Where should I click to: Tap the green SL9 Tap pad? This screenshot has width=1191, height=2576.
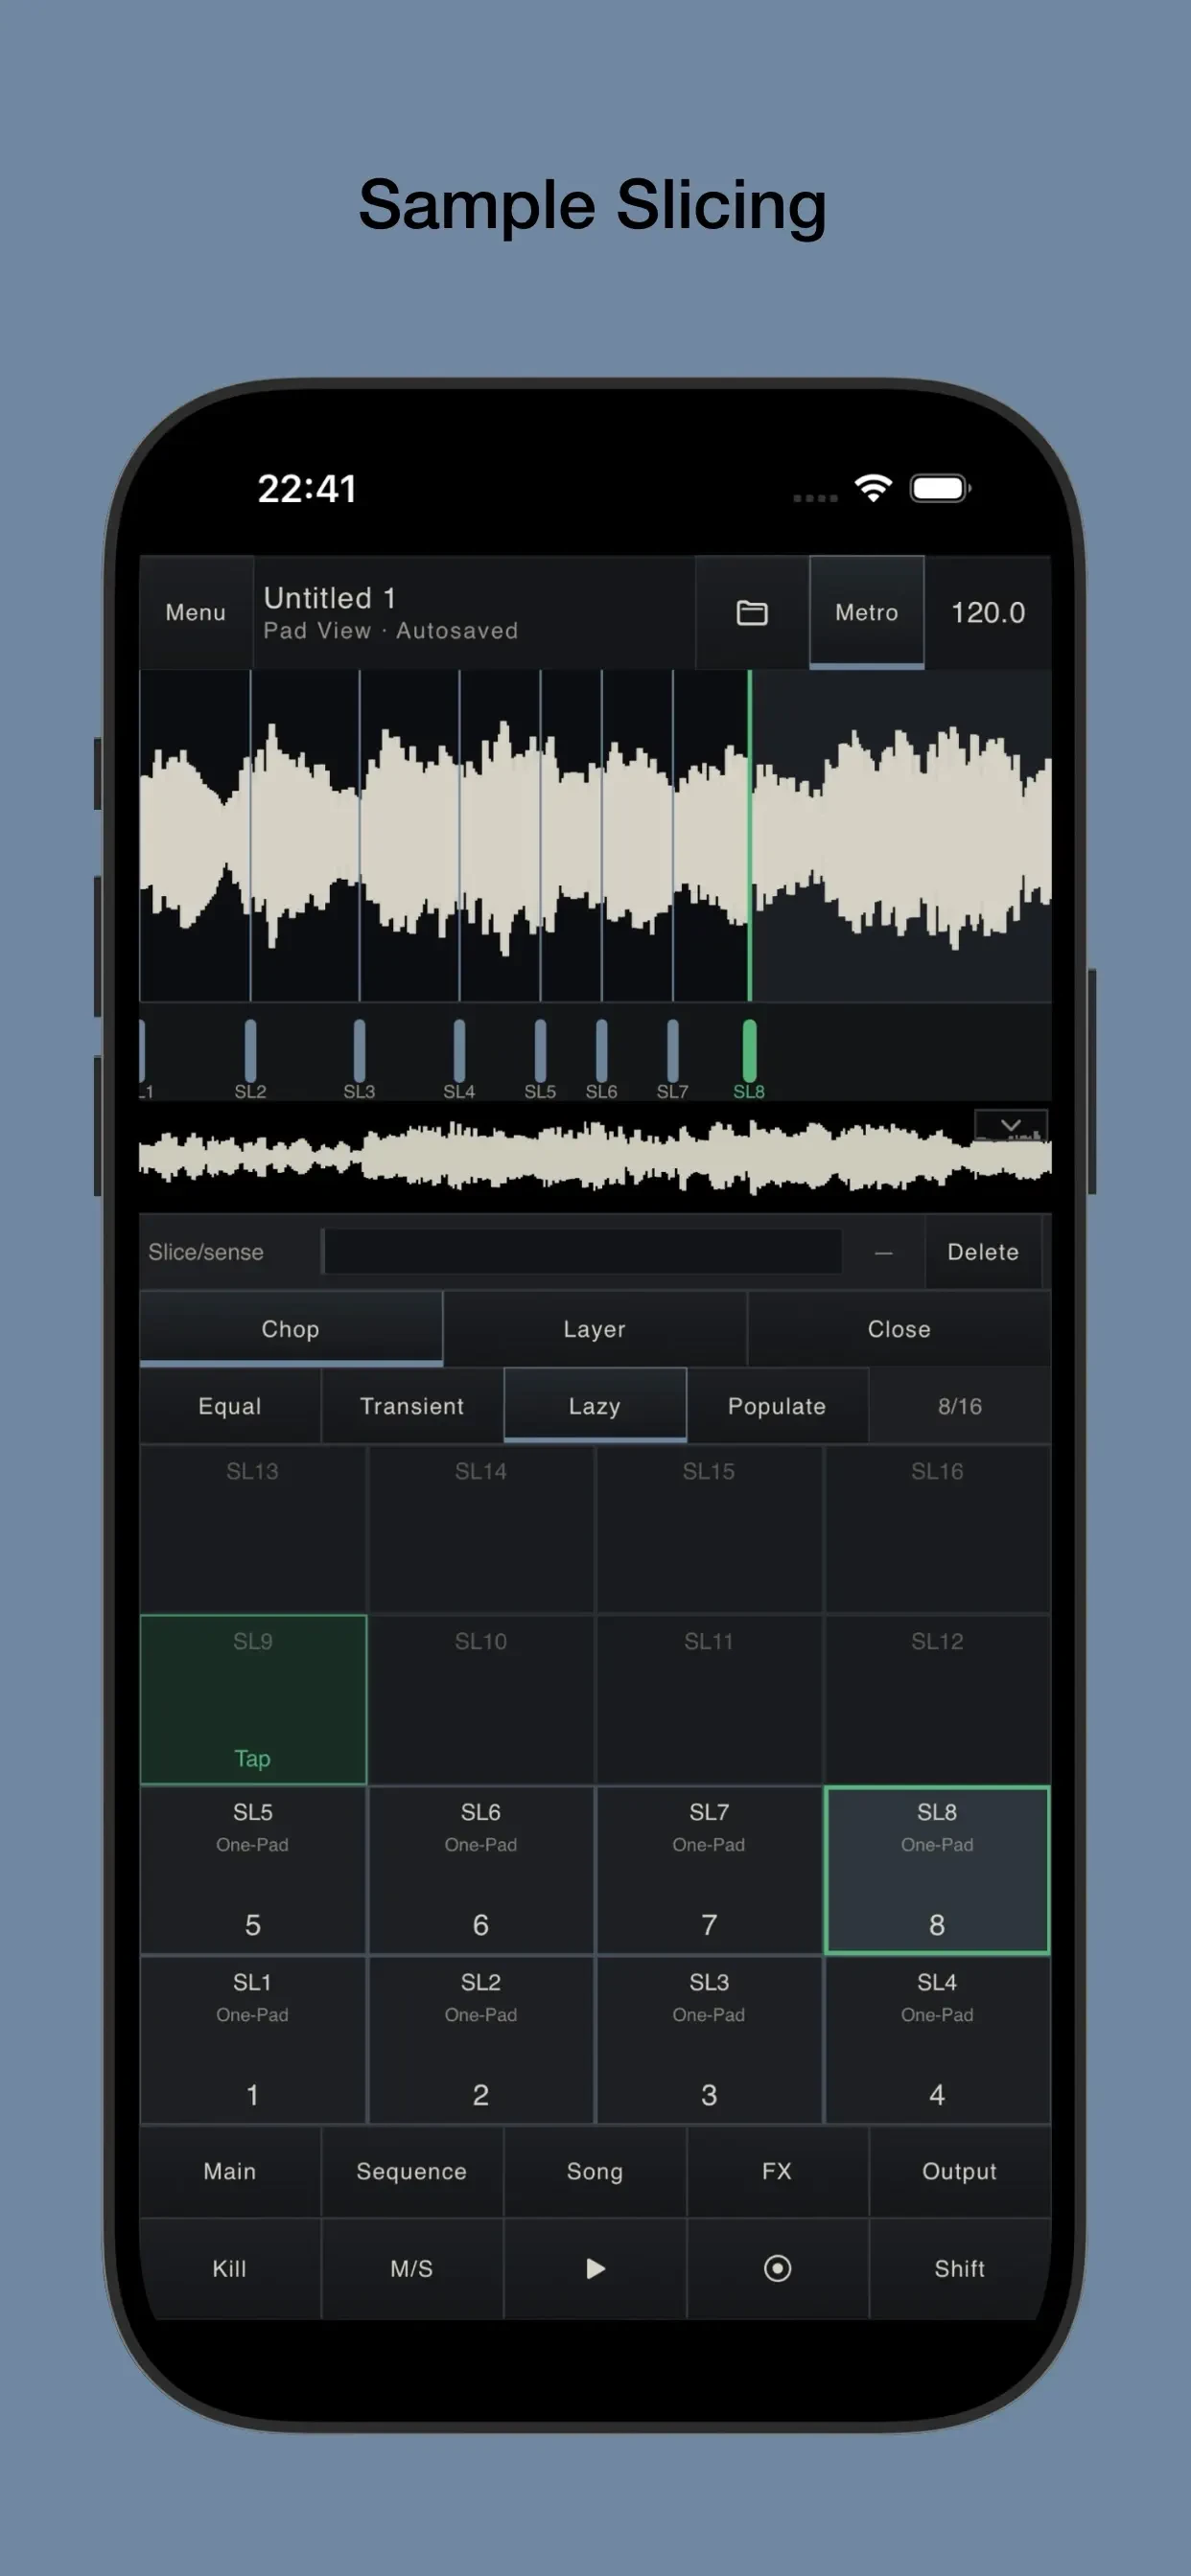pos(252,1699)
